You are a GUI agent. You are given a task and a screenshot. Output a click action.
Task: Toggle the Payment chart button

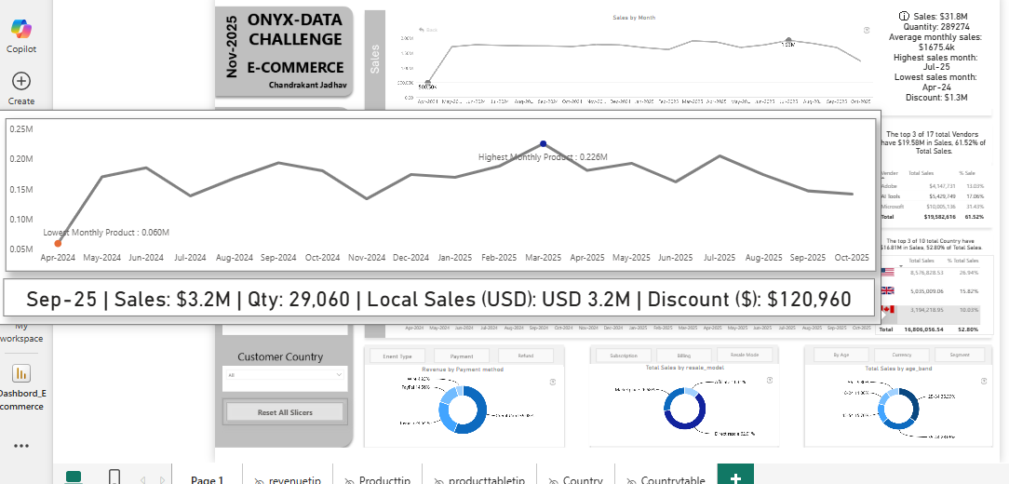click(x=462, y=356)
